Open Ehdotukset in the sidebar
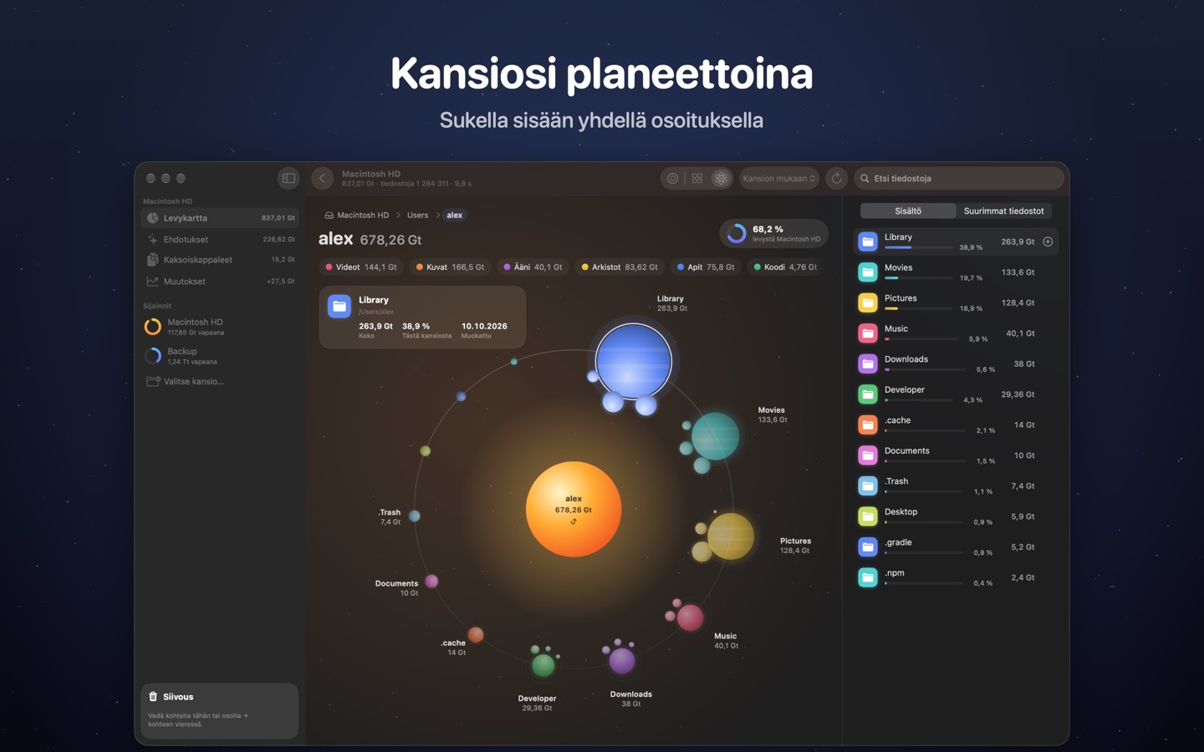Viewport: 1204px width, 752px height. tap(220, 239)
